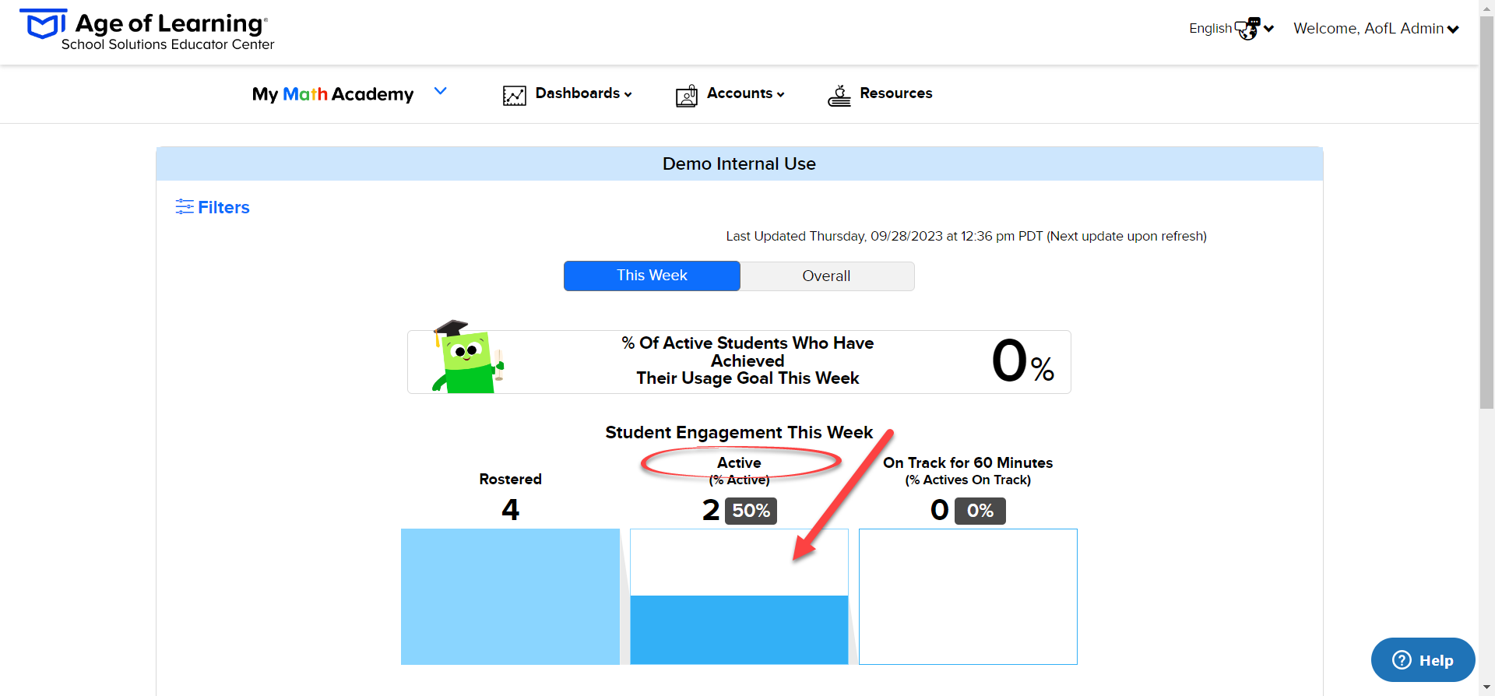The width and height of the screenshot is (1495, 696).
Task: Click the Demo Internal Use header
Action: [x=739, y=163]
